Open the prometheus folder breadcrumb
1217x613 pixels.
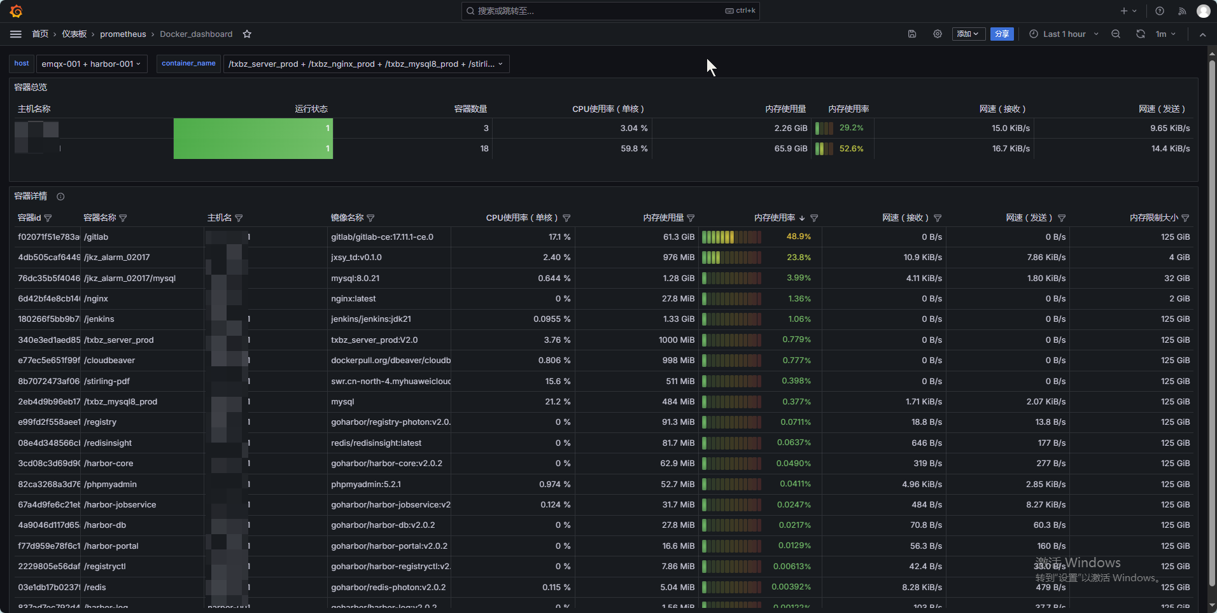pos(123,34)
